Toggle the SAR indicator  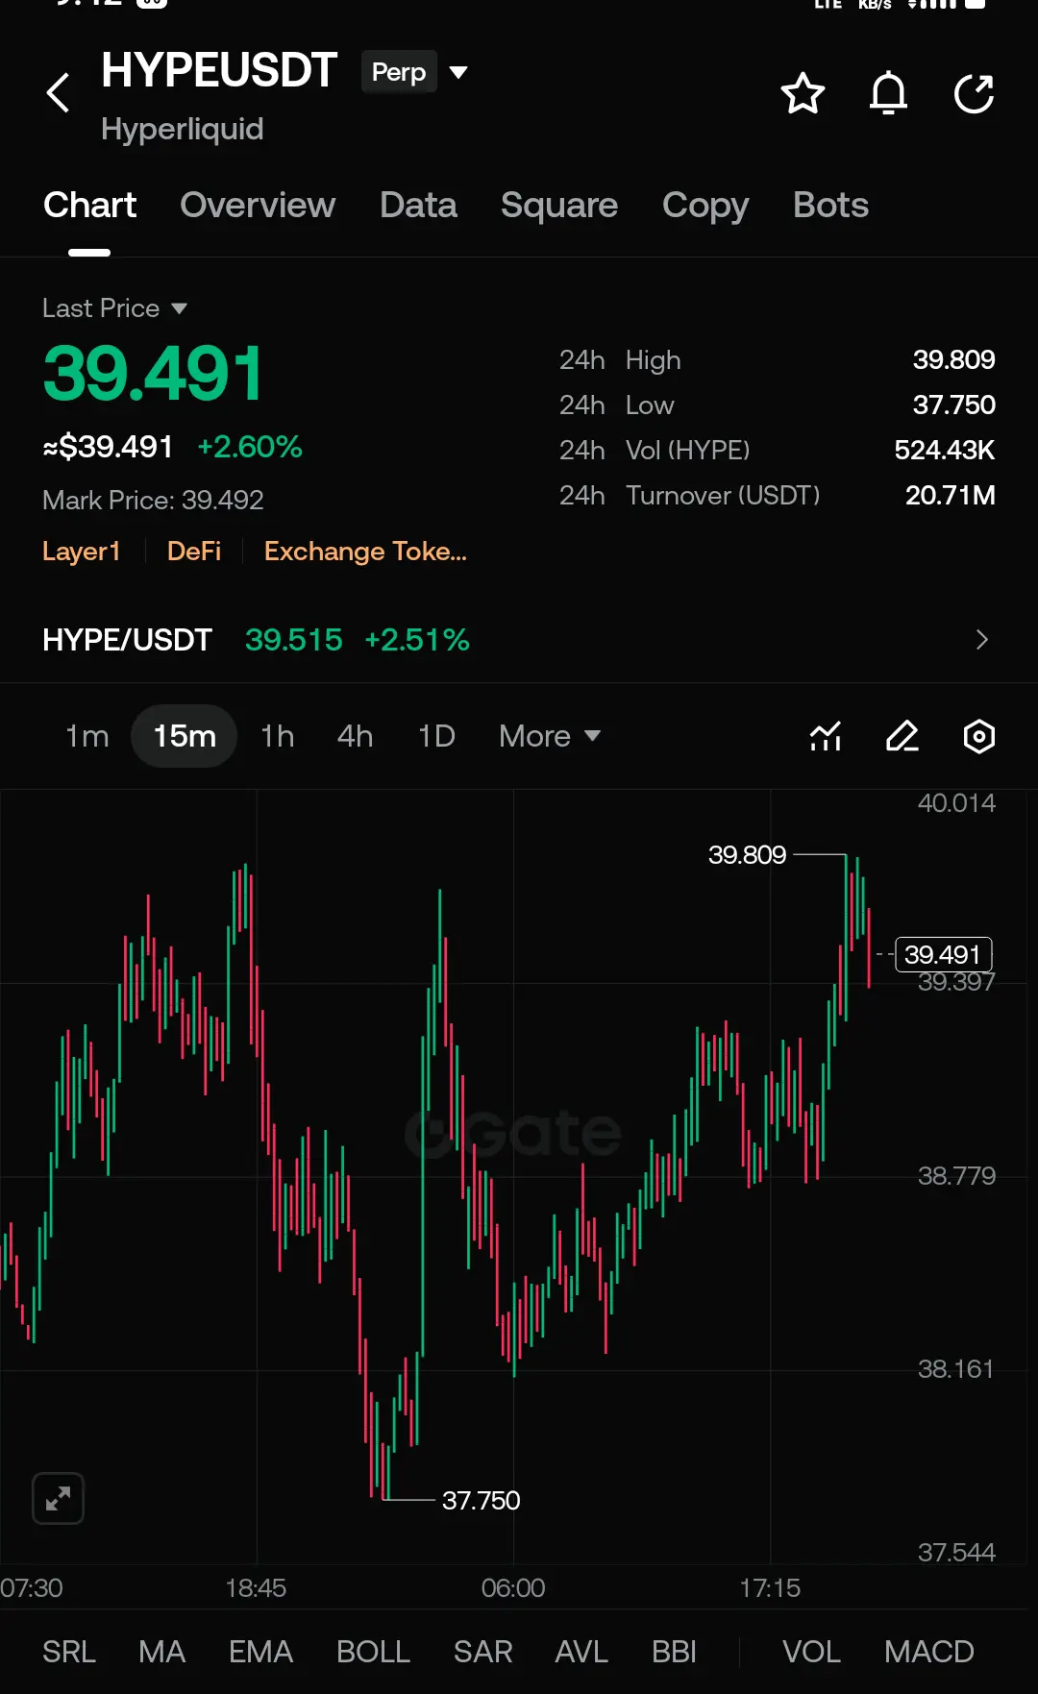tap(482, 1652)
